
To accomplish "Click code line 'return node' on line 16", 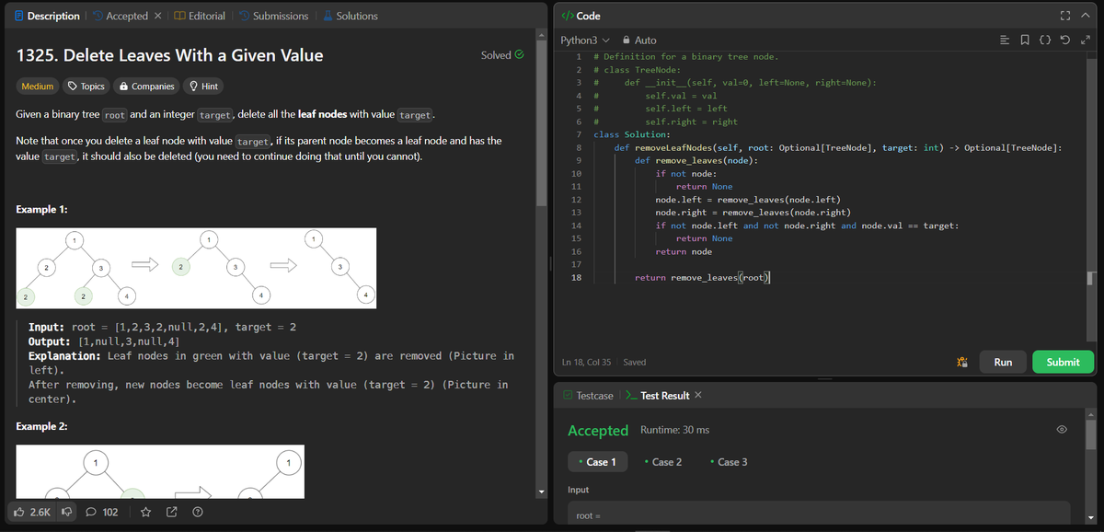I will click(x=684, y=251).
